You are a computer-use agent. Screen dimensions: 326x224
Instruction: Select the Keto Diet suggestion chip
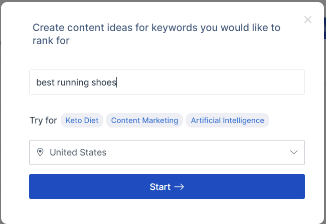point(82,120)
